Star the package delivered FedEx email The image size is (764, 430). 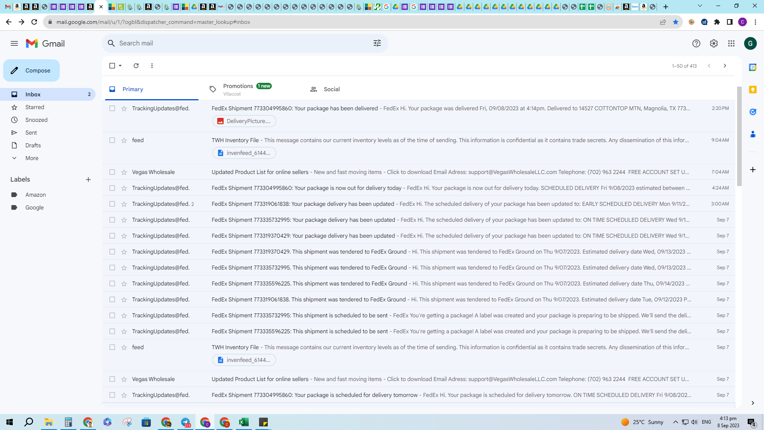(124, 108)
